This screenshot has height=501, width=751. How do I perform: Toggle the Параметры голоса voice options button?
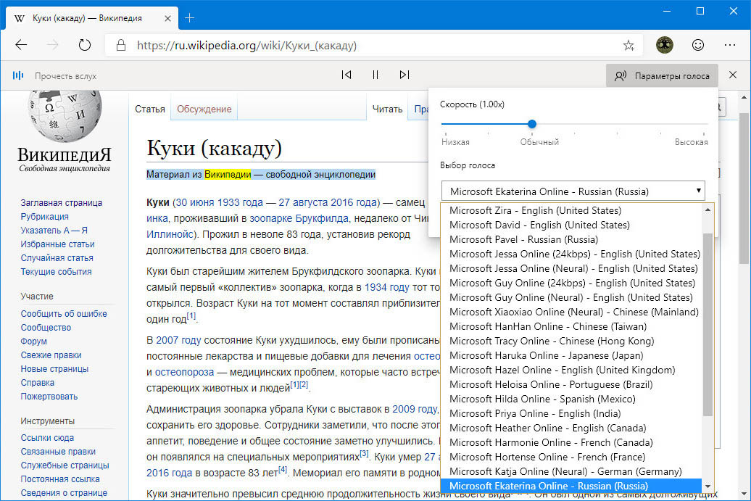click(662, 75)
